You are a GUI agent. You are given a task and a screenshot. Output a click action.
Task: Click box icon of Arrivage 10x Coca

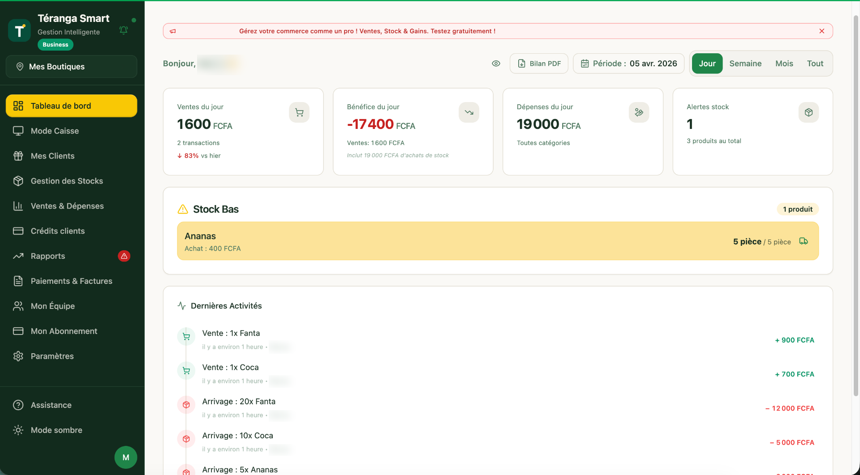[x=186, y=439]
